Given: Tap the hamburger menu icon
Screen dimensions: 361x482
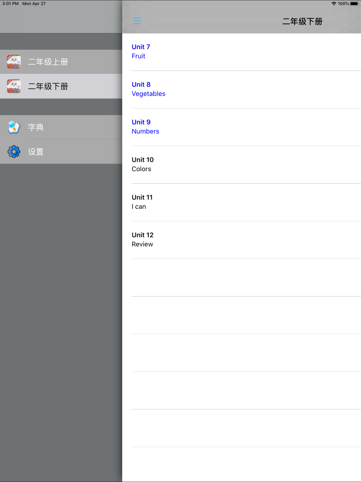Looking at the screenshot, I should (138, 21).
